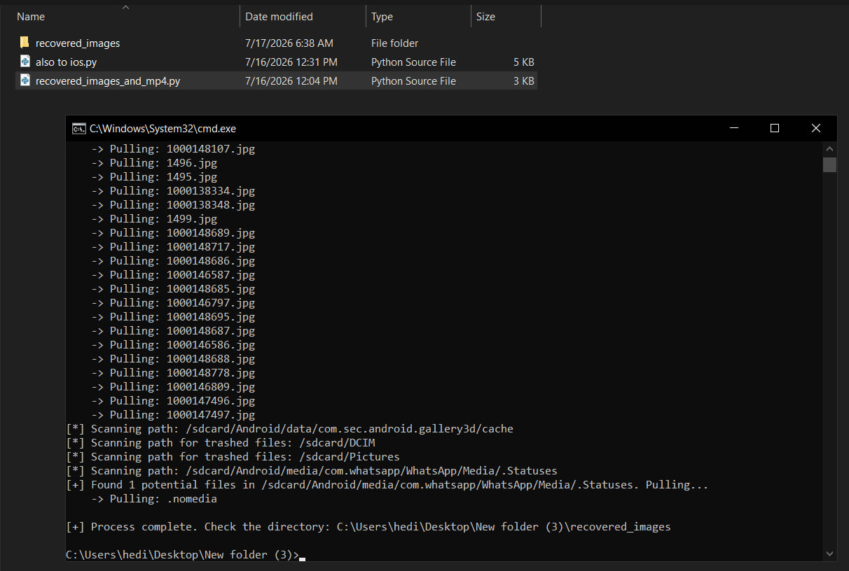
Task: Sort files by Date modified column
Action: [x=279, y=17]
